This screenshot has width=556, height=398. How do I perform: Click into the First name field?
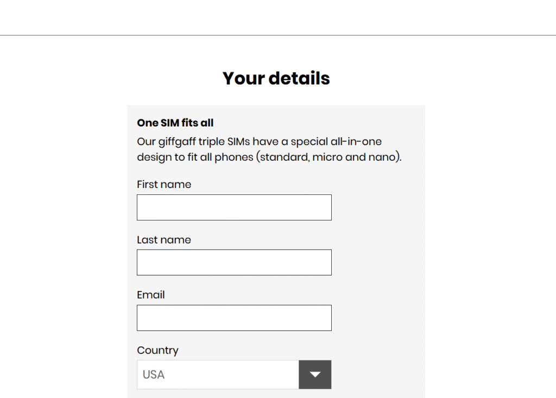[234, 207]
